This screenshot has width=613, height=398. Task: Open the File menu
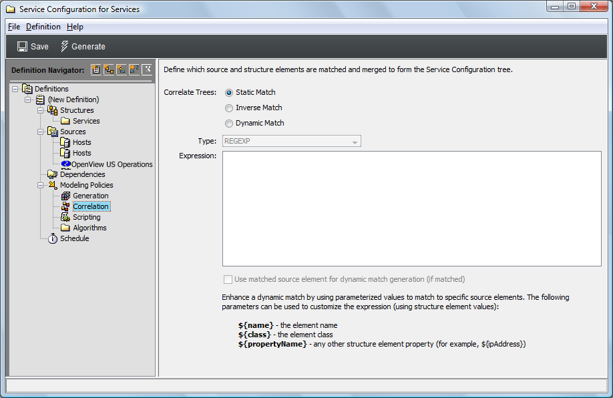(x=13, y=27)
